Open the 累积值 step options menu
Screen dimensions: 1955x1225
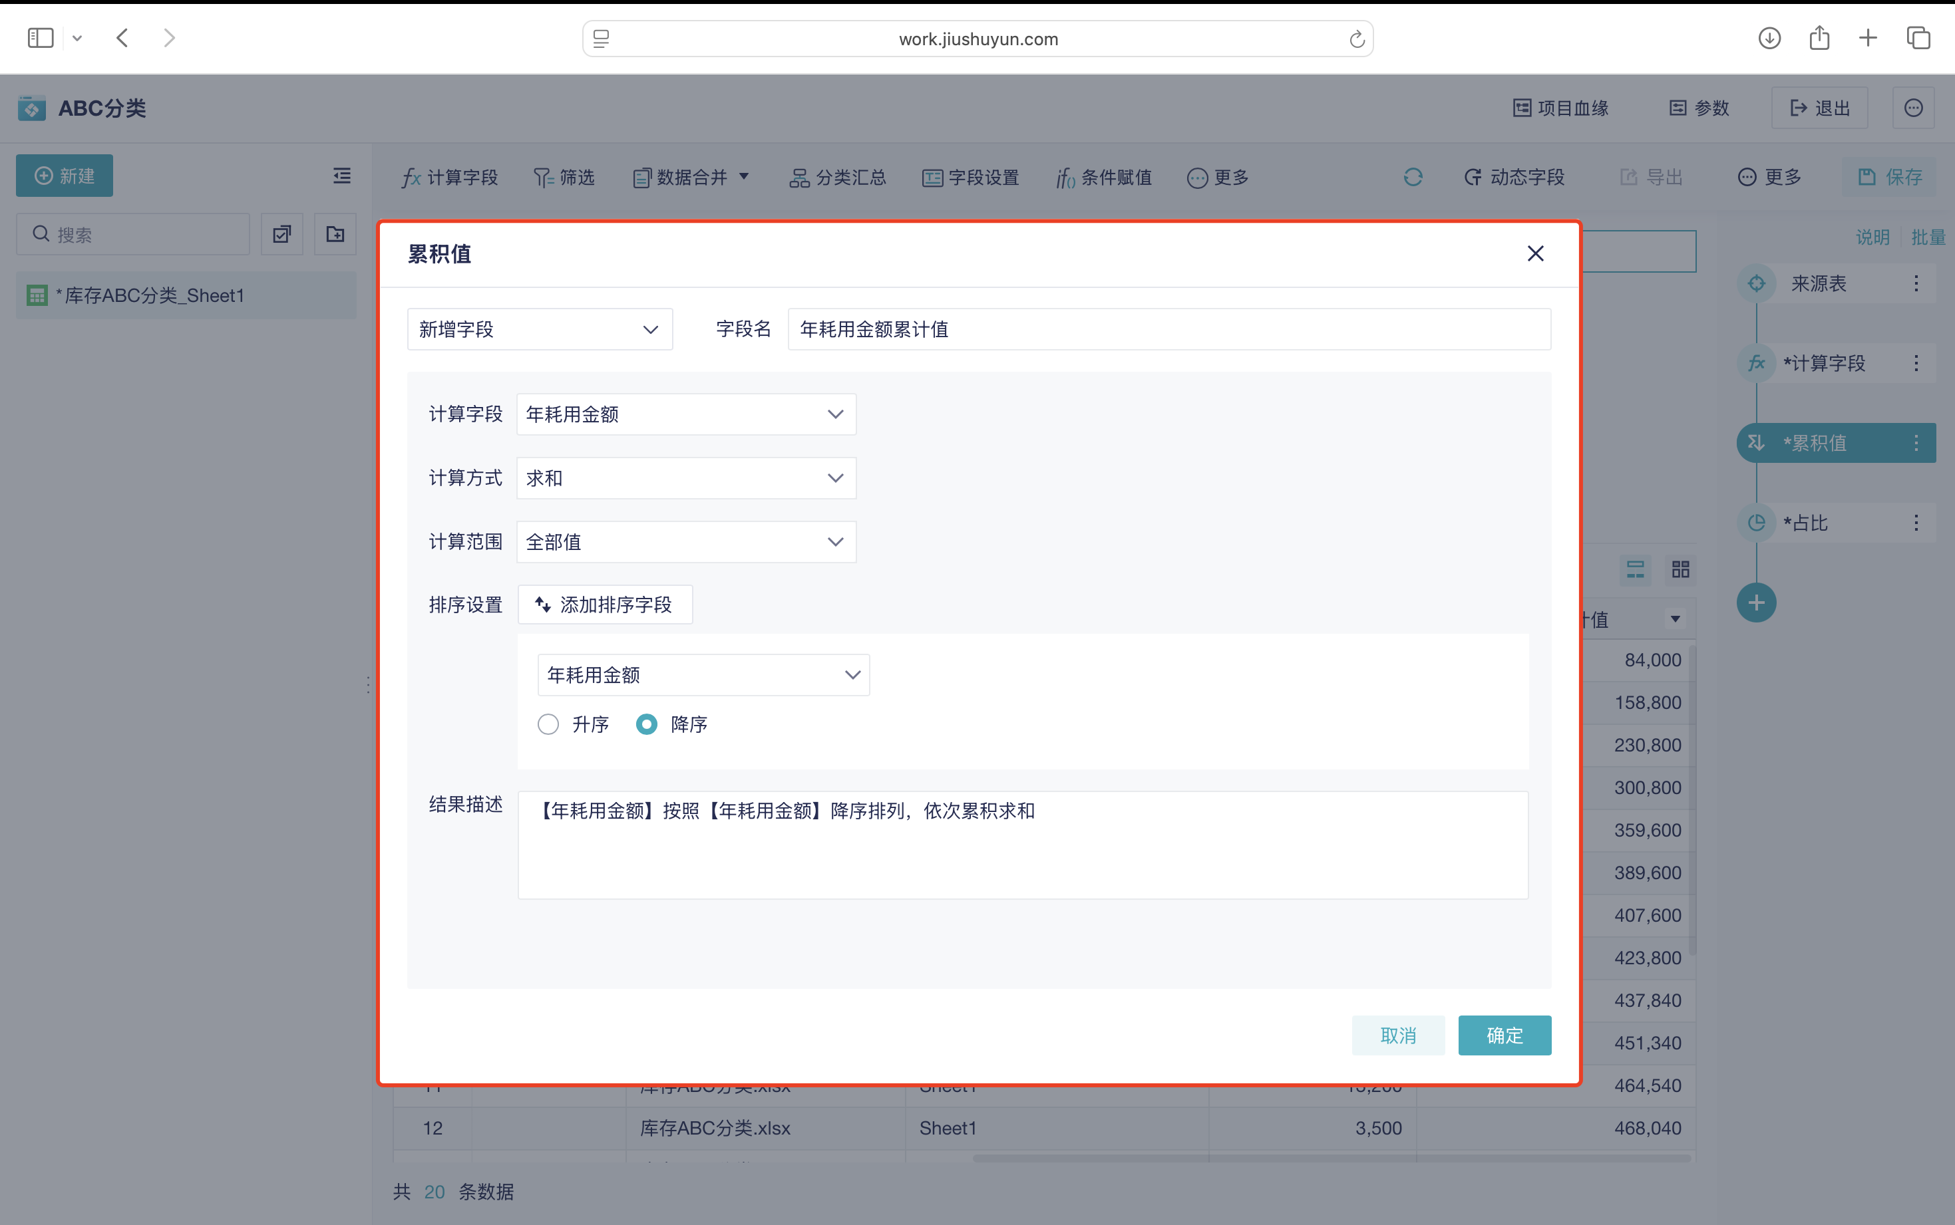(x=1915, y=443)
